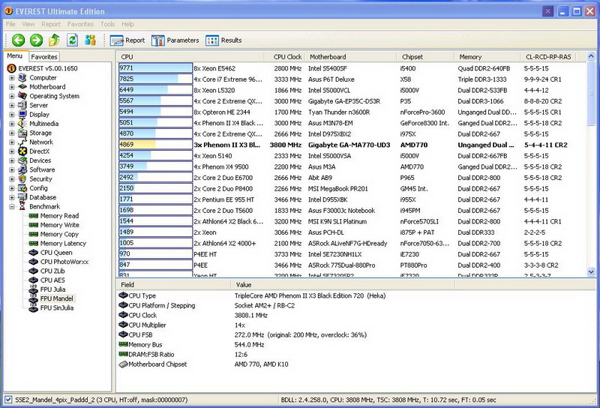Viewport: 600px width, 408px height.
Task: Select the Operating System tree icon
Action: click(x=22, y=96)
